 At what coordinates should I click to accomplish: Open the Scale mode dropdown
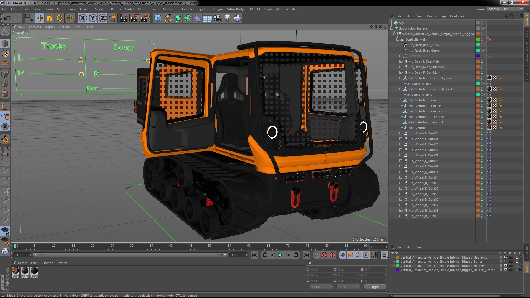[348, 287]
